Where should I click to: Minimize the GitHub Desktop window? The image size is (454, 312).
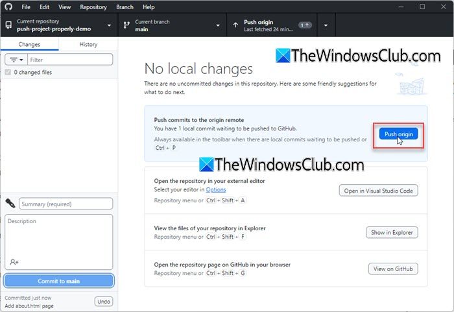point(401,6)
